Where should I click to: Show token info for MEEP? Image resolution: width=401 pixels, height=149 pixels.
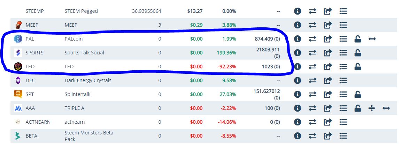click(x=297, y=25)
